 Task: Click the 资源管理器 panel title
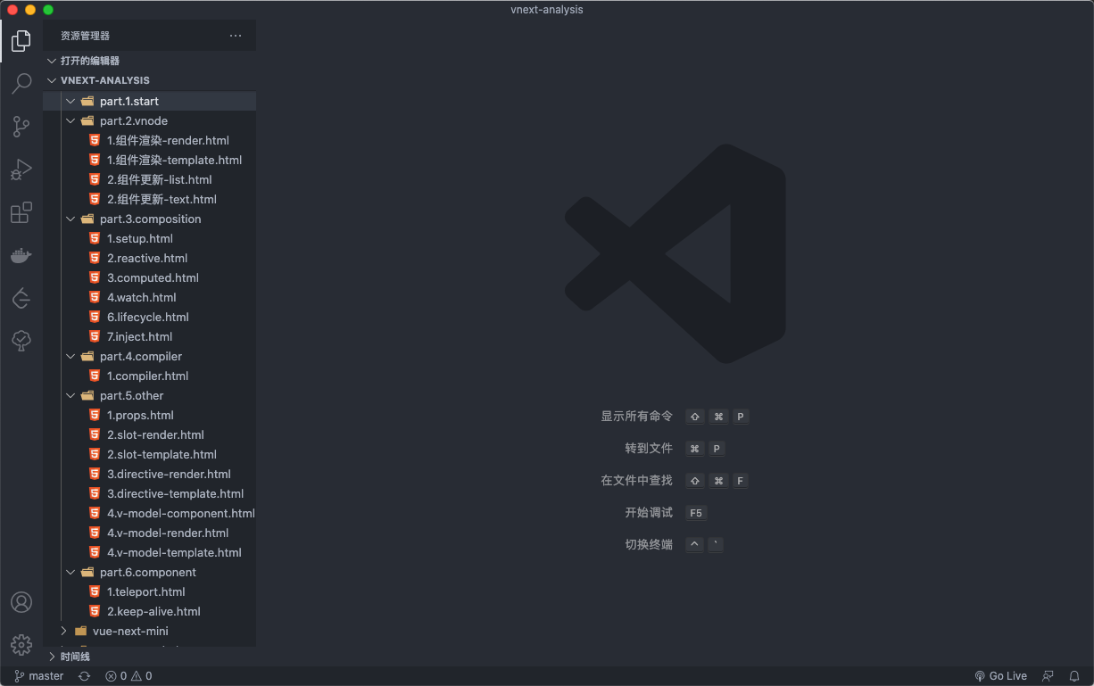[x=86, y=36]
